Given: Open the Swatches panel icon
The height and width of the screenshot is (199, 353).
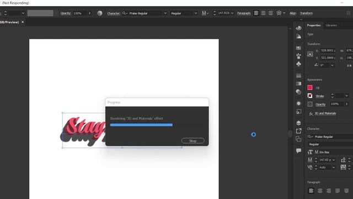Looking at the screenshot, I should point(298,48).
